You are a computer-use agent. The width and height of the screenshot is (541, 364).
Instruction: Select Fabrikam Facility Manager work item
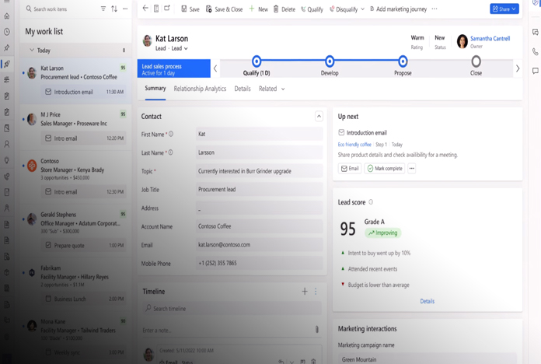click(75, 283)
